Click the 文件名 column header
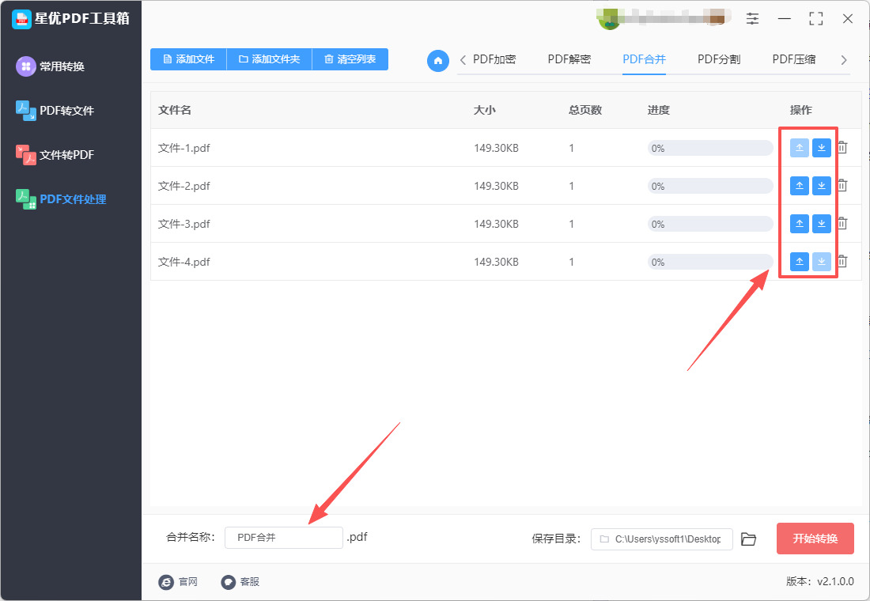The height and width of the screenshot is (601, 870). click(x=175, y=110)
